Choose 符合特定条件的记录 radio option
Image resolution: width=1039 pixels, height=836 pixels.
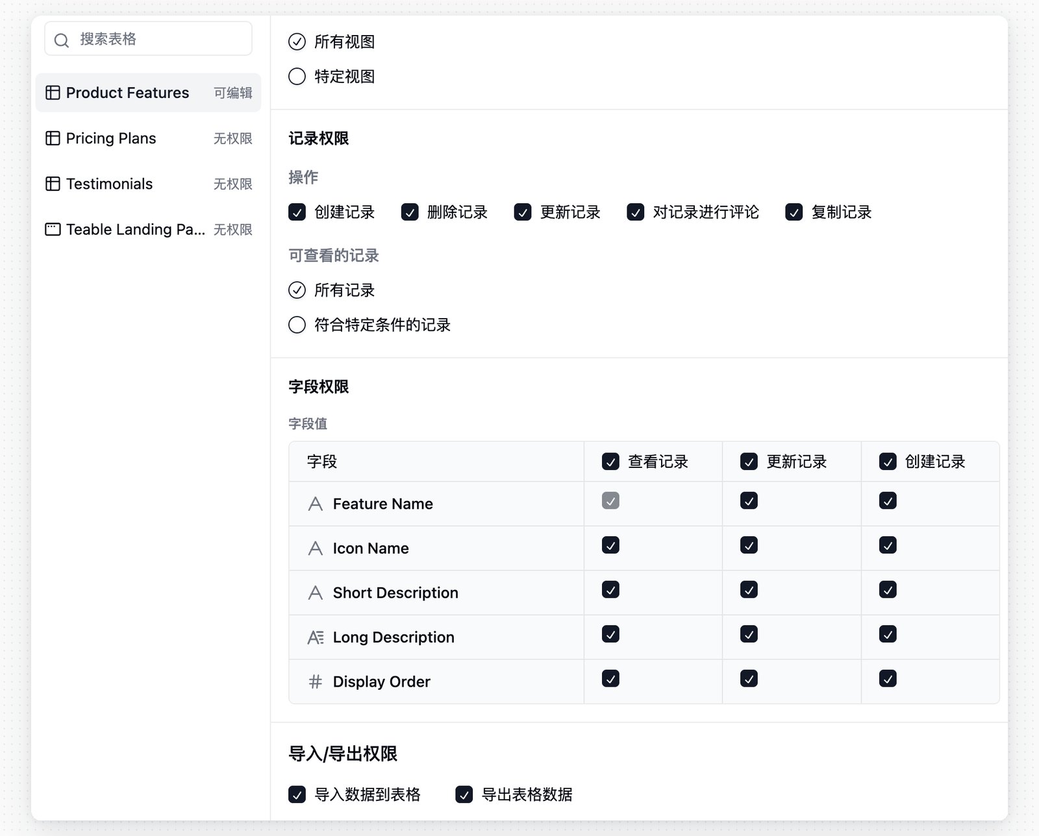[297, 325]
